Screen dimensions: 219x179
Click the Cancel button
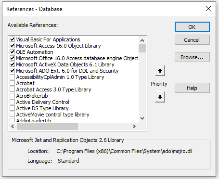(192, 40)
